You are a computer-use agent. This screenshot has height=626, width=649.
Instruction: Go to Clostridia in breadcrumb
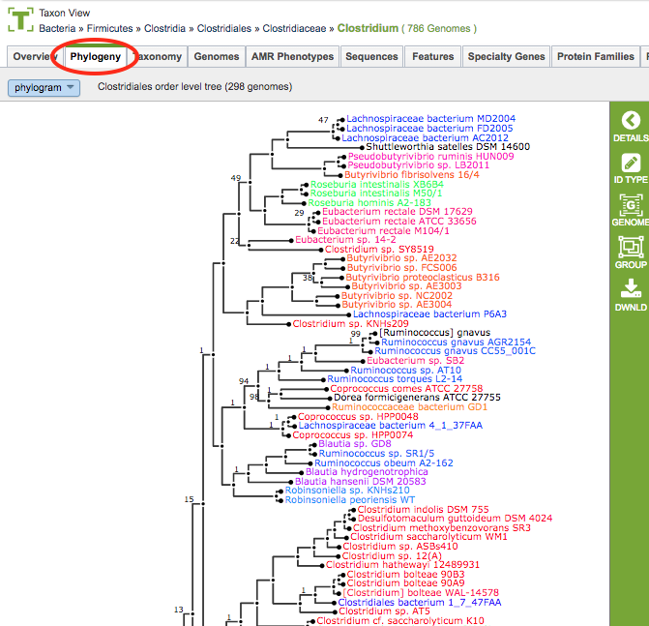tap(164, 29)
